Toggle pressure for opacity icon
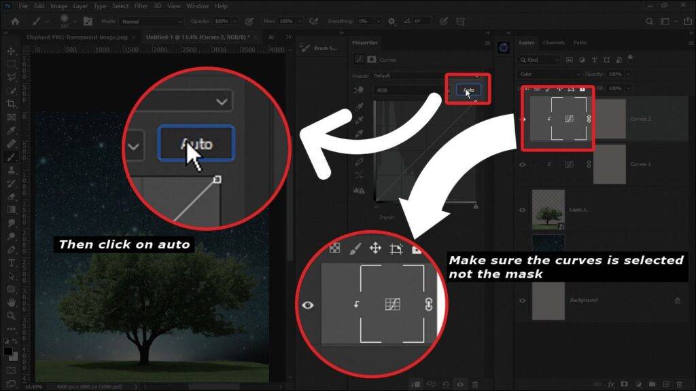The width and height of the screenshot is (696, 391). point(249,21)
